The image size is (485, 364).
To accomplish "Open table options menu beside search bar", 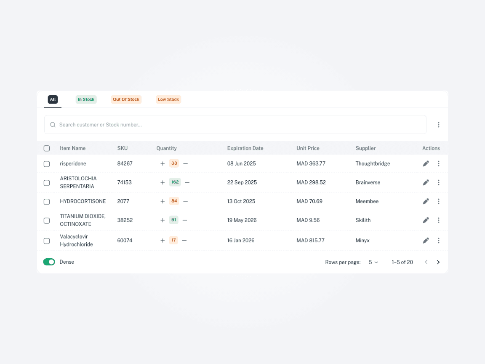I will point(438,125).
